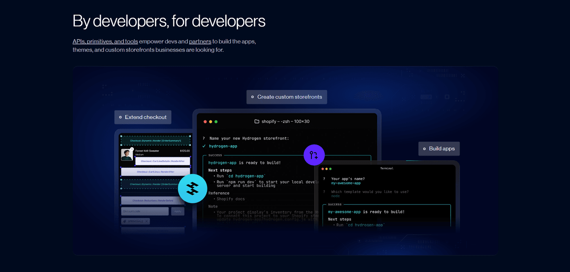
Task: Click the 'Shopify docs' reference line
Action: pyautogui.click(x=231, y=199)
